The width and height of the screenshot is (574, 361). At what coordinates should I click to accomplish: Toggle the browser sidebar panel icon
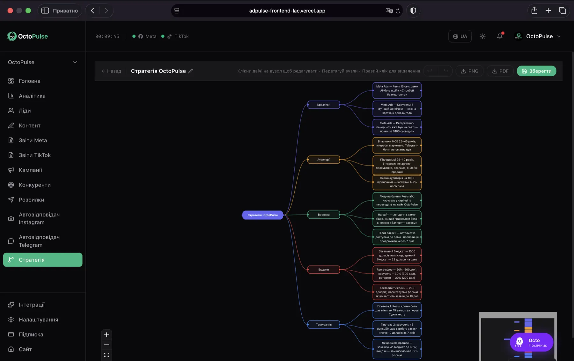point(45,11)
